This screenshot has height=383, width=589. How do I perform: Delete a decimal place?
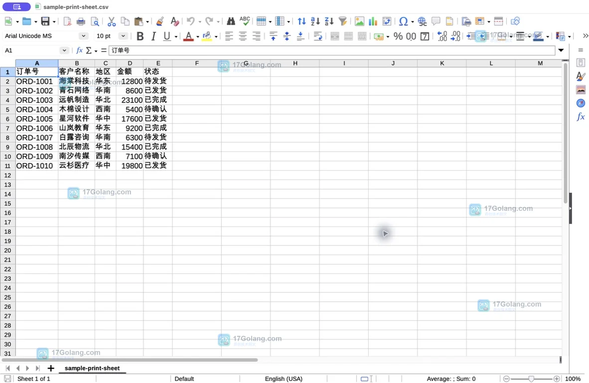[455, 36]
